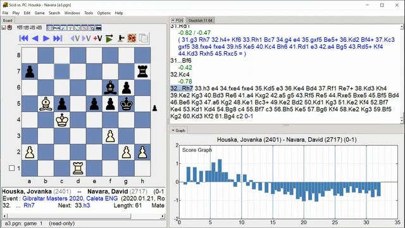Image resolution: width=405 pixels, height=228 pixels.
Task: Click the fourth of four database list icons
Action: (x=39, y=27)
